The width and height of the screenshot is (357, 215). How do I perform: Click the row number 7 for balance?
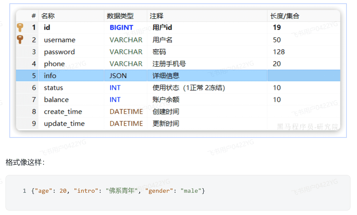tap(34, 100)
